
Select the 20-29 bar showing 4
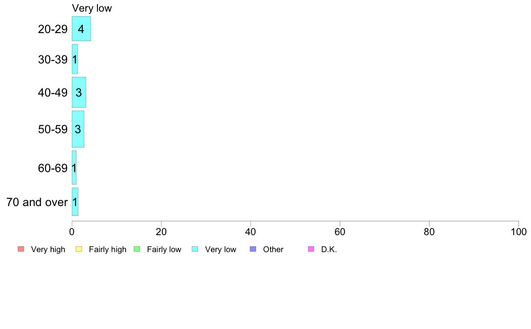click(x=81, y=29)
